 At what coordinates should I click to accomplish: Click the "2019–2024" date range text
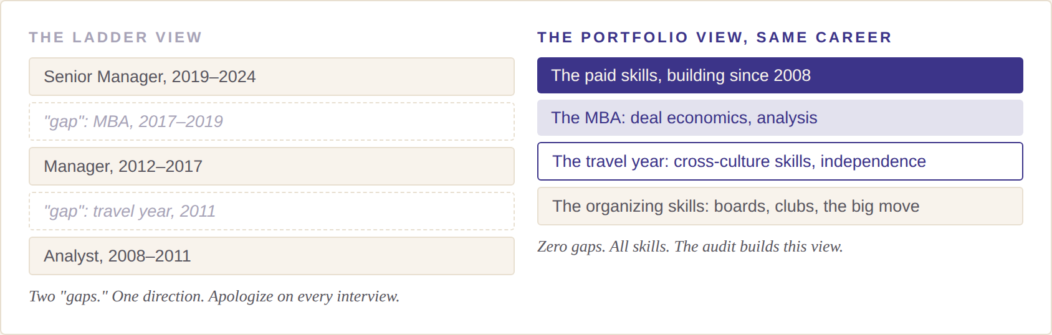pos(214,77)
